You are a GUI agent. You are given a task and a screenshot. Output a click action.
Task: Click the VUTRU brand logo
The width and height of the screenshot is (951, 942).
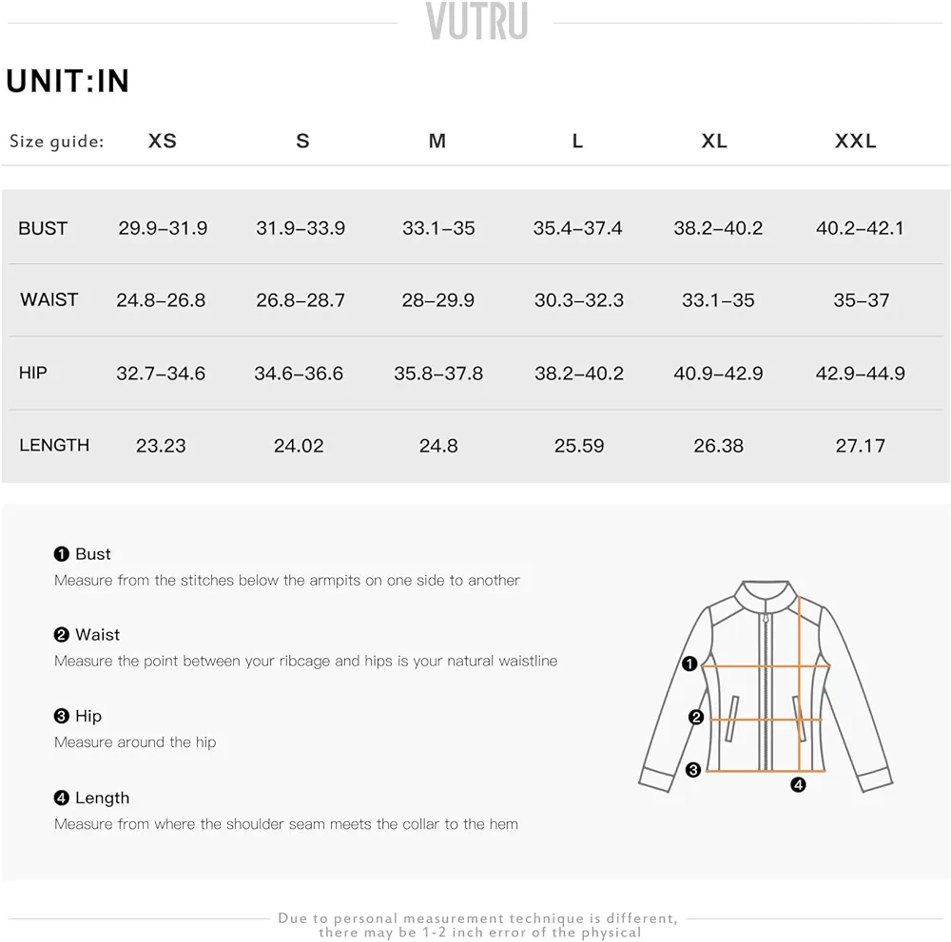(x=477, y=21)
